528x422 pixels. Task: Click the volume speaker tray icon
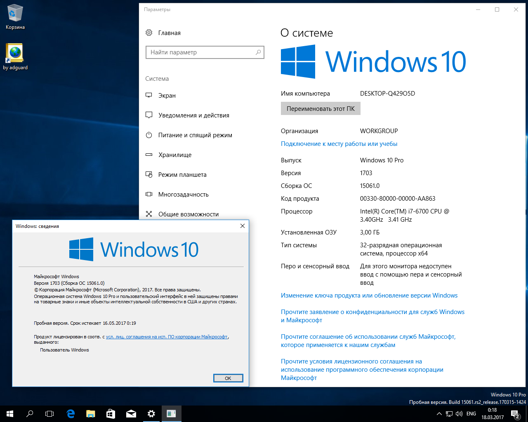[x=459, y=414]
